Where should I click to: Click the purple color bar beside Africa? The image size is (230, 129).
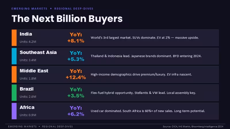point(14,111)
